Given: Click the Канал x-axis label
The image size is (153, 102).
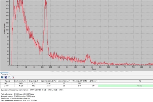Looking at the screenshot, I should [x=94, y=69].
